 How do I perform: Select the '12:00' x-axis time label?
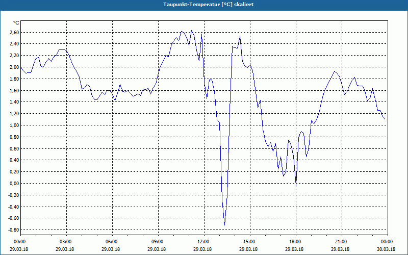(203, 242)
